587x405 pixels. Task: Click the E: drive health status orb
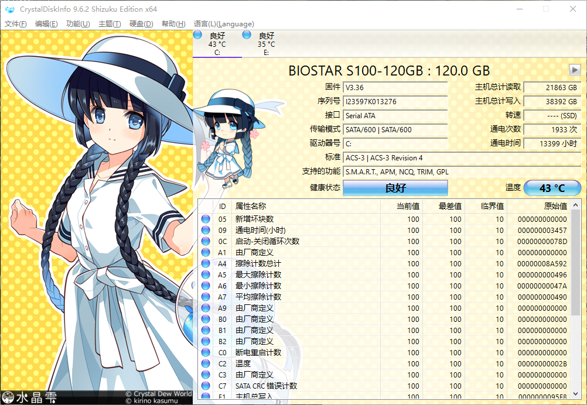(x=247, y=35)
